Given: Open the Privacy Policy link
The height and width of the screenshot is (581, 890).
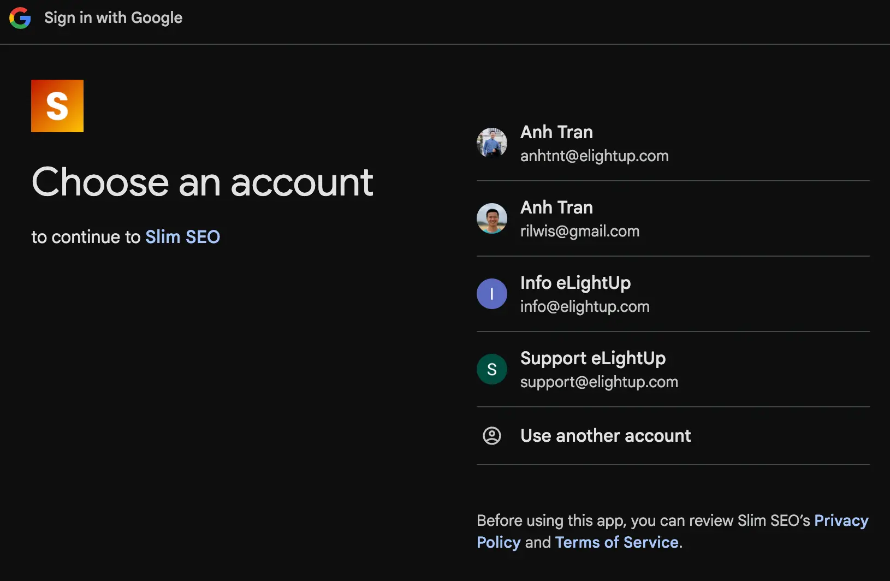Looking at the screenshot, I should point(841,520).
